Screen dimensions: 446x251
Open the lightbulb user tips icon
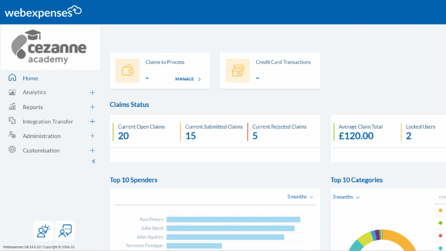[43, 231]
